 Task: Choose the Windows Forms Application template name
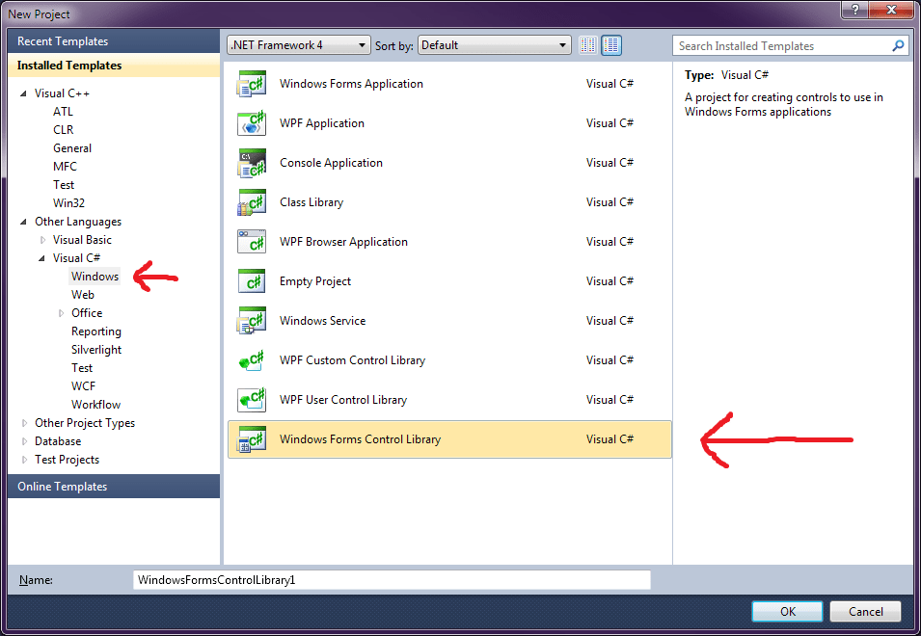point(351,83)
